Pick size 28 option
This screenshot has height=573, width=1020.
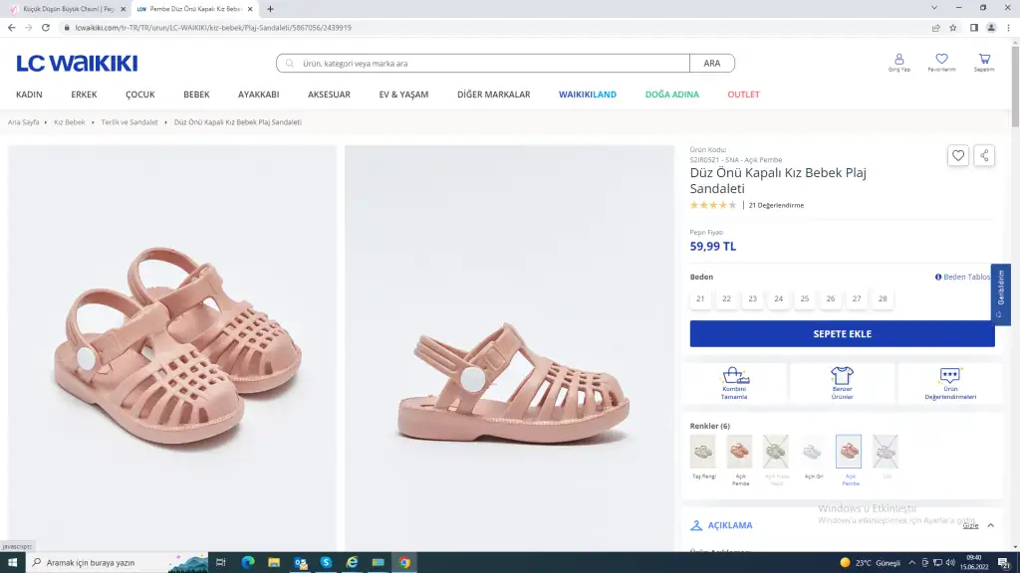point(882,298)
